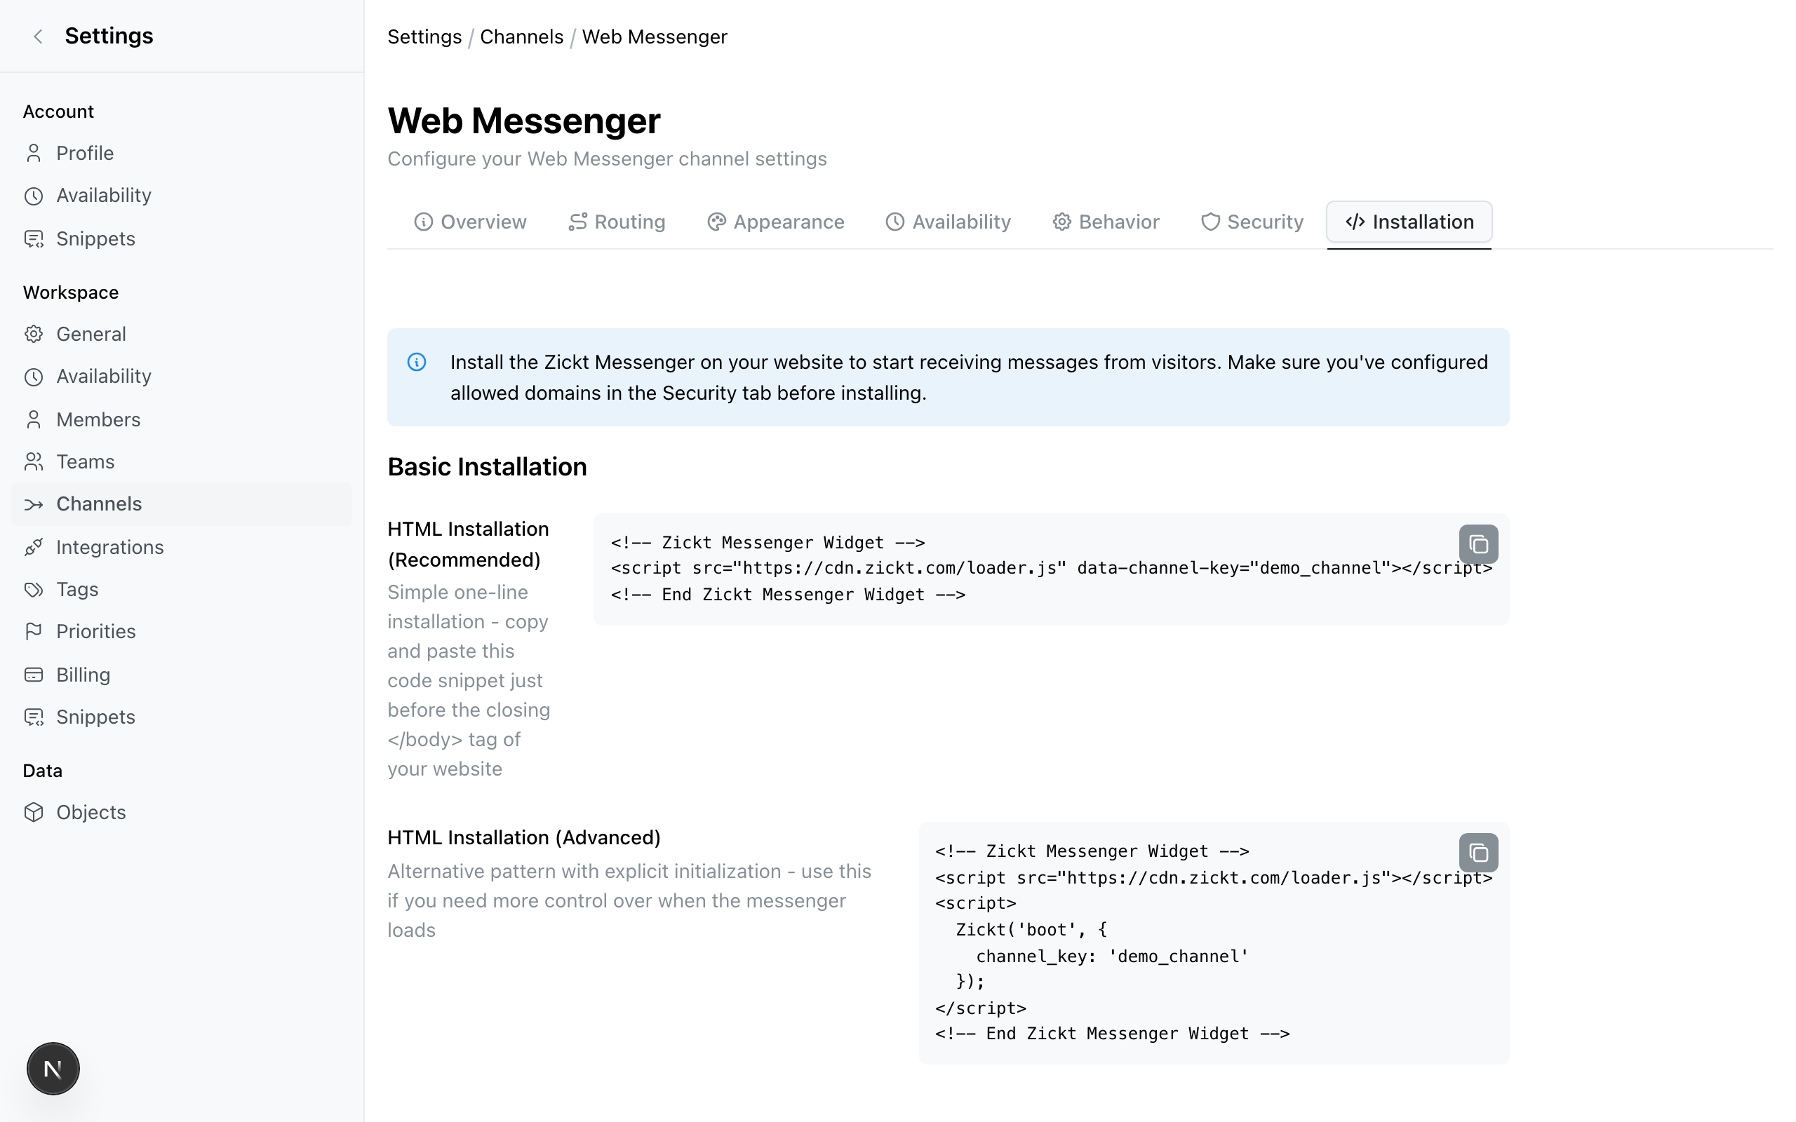Viewport: 1796px width, 1122px height.
Task: Copy the advanced HTML installation snippet
Action: (x=1477, y=852)
